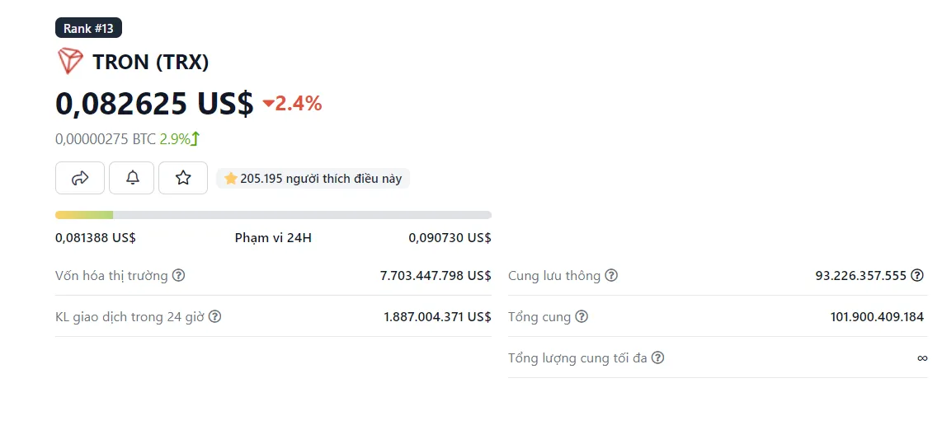Click the Rank #13 badge
Image resolution: width=942 pixels, height=425 pixels.
point(88,28)
